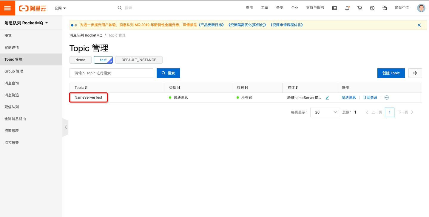Open the per-page display 20 dropdown

[x=325, y=112]
